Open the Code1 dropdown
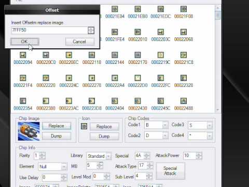This screenshot has height=187, width=249. [165, 125]
